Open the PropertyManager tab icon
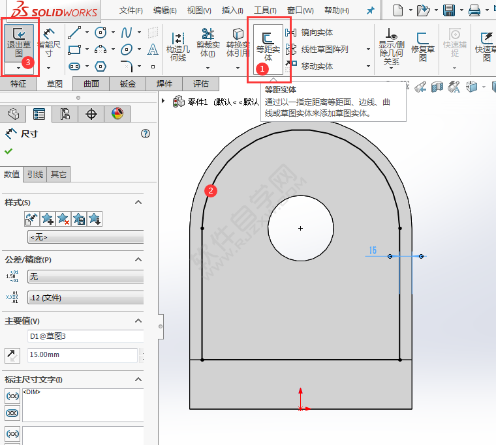 [39, 114]
